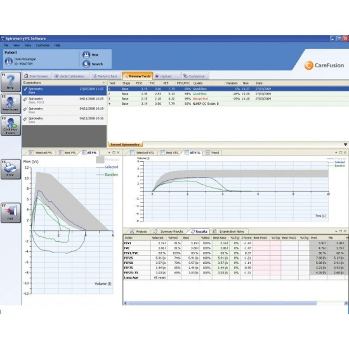Start a New Exam from the sidebar

[10, 103]
